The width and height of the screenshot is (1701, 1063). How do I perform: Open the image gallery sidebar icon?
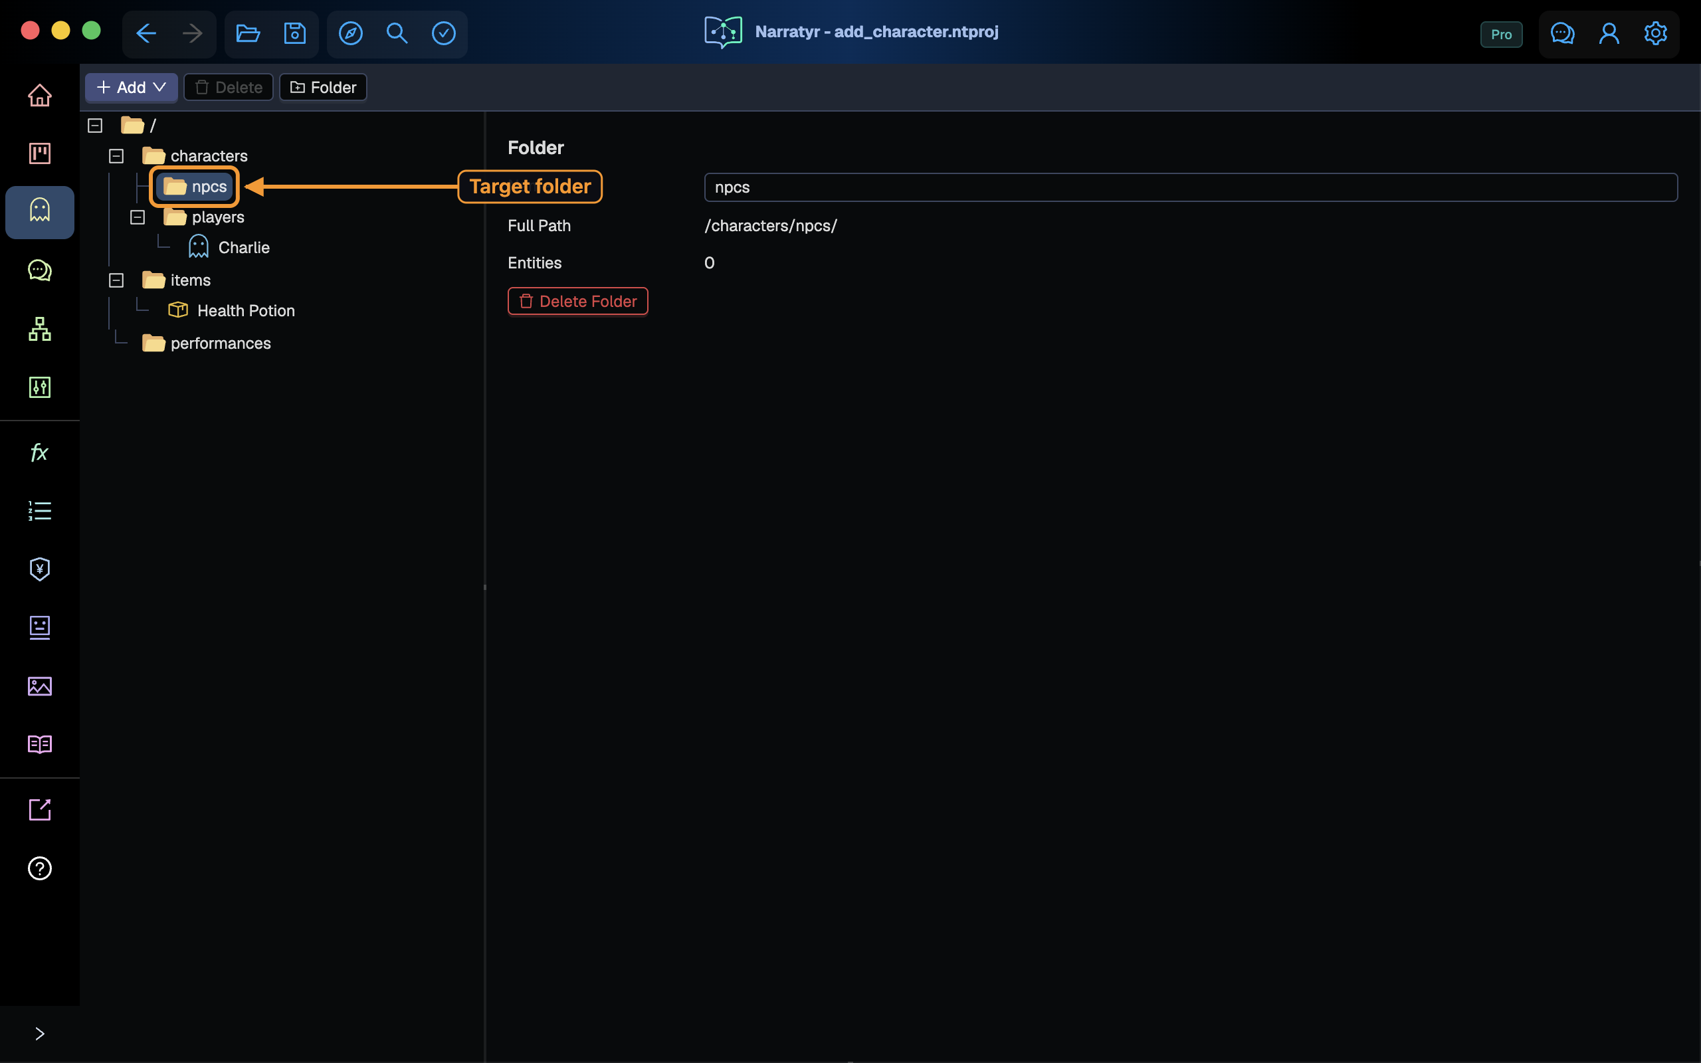tap(40, 686)
